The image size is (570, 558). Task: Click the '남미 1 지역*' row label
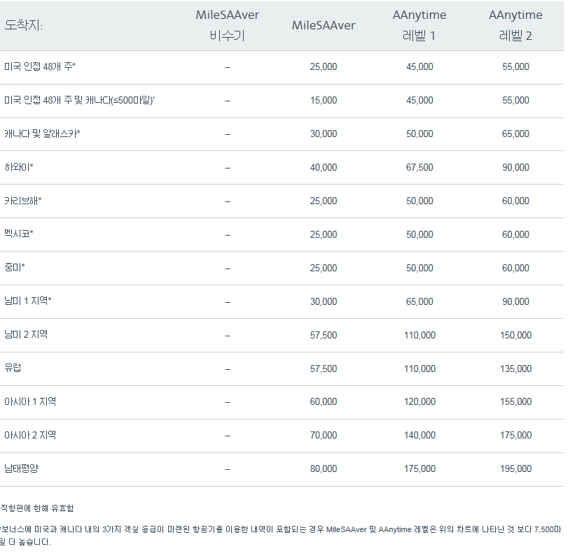28,301
